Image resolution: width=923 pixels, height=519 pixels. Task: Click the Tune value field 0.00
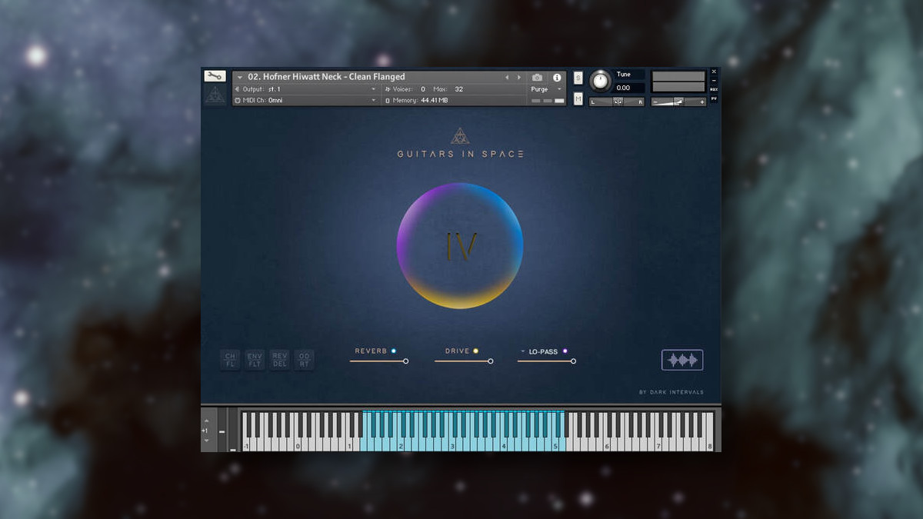[630, 88]
